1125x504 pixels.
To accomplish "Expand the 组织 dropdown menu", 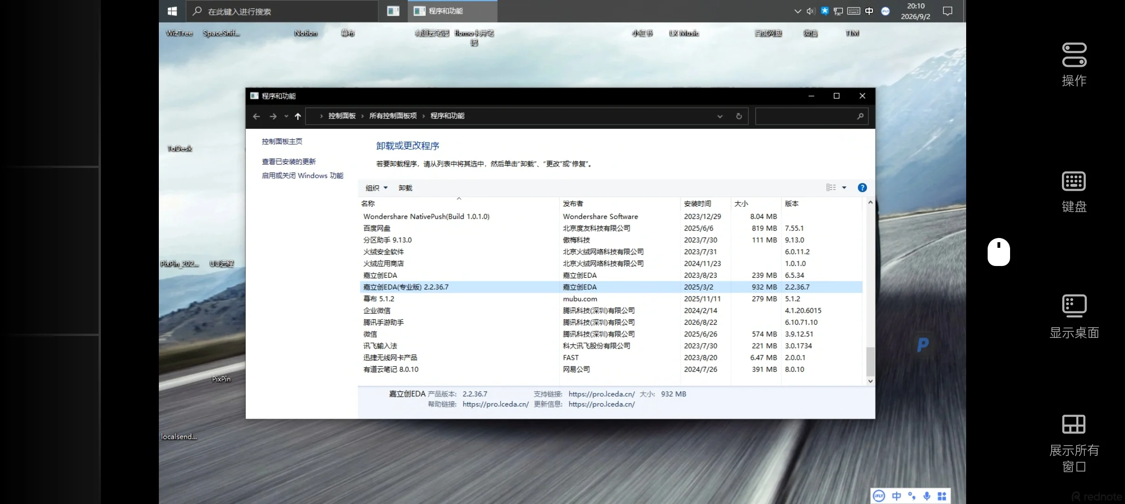I will [377, 188].
